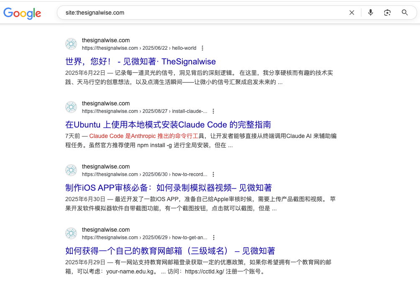Open the 教育网邮箱 result title
420x281 pixels.
170,251
